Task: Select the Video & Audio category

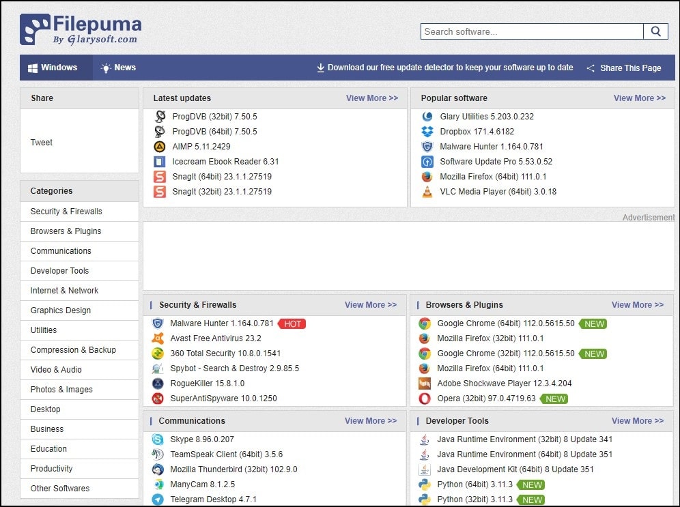Action: coord(79,370)
